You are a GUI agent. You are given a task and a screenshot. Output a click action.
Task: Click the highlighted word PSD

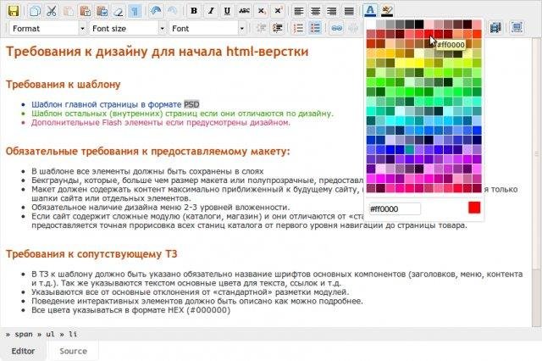tap(191, 104)
